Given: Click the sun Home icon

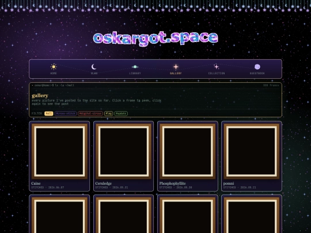Looking at the screenshot, I should [54, 67].
